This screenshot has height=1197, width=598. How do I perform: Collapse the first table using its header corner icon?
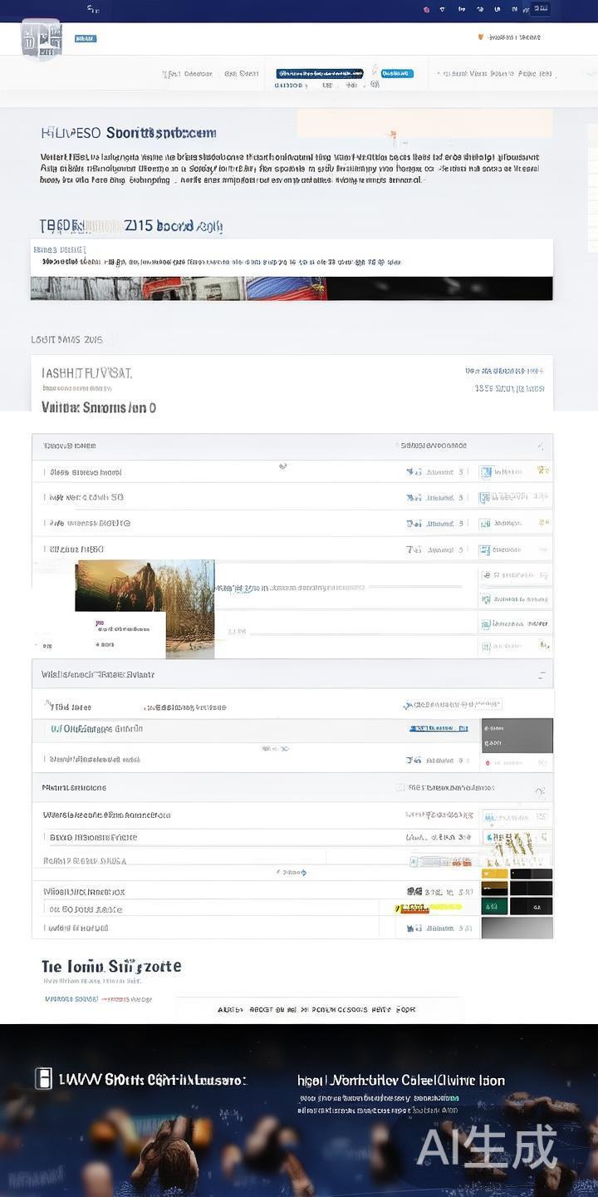pyautogui.click(x=541, y=446)
